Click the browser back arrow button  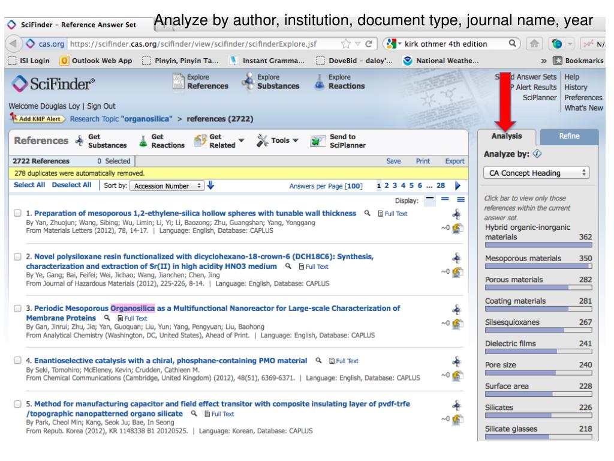tap(13, 43)
